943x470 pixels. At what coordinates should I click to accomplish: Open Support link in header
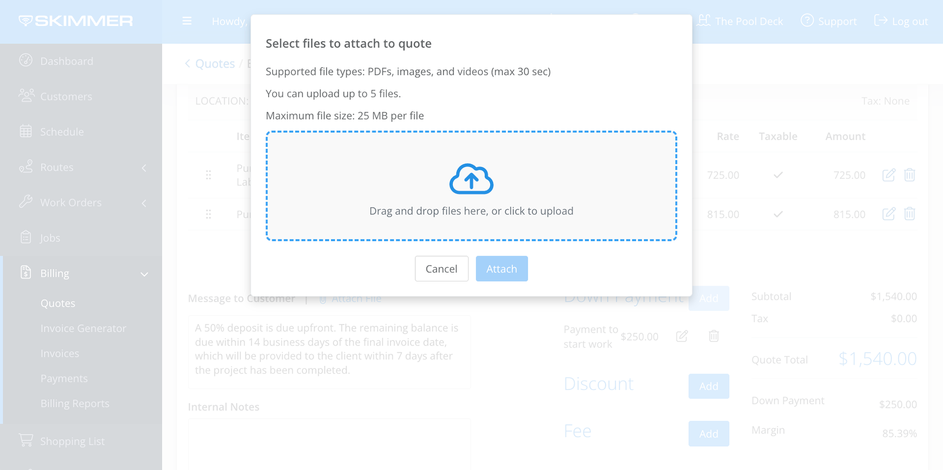(x=837, y=21)
